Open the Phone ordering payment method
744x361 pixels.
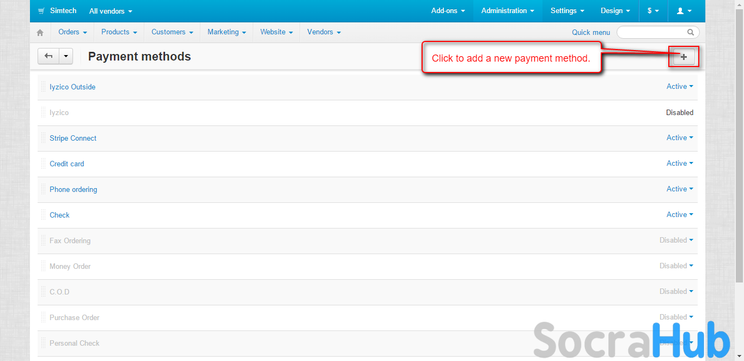point(73,189)
